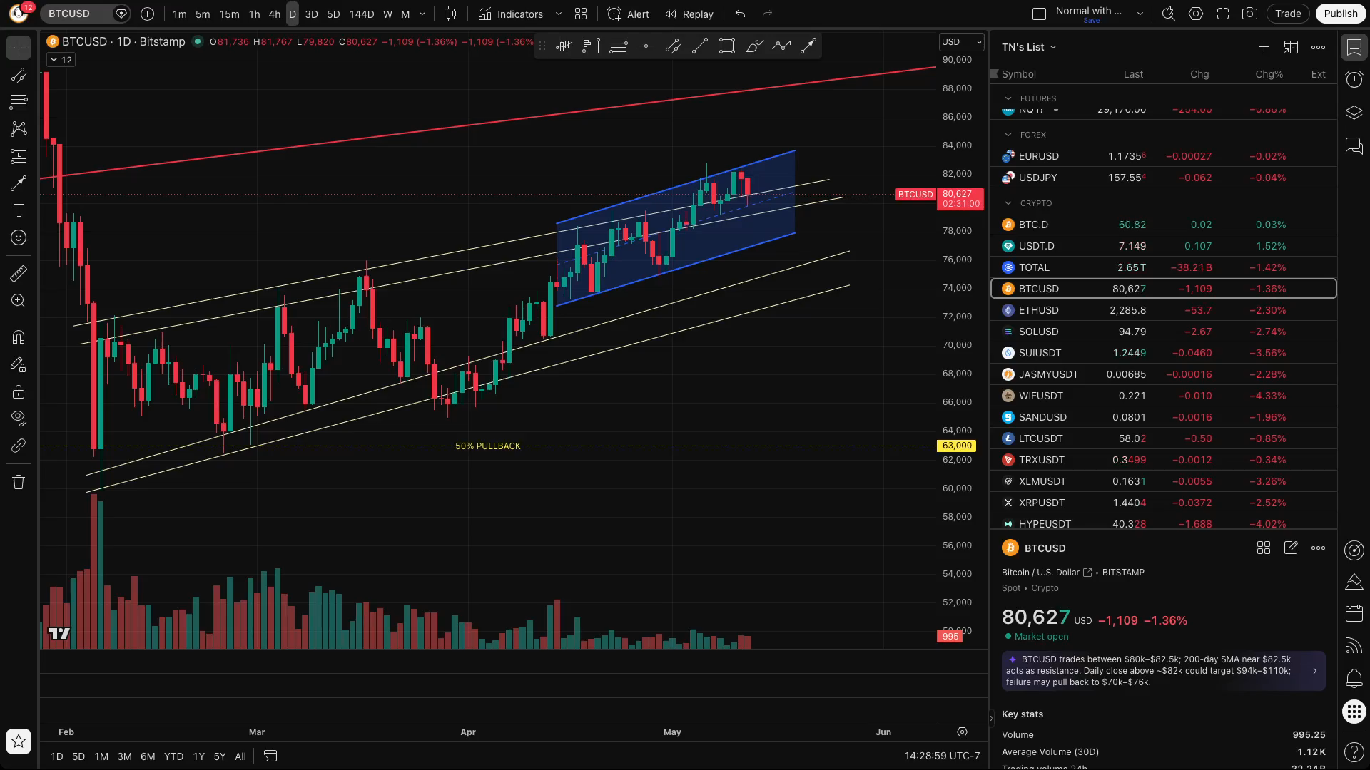Select the horizontal line tool in floating toolbar
Viewport: 1370px width, 770px height.
coord(646,46)
